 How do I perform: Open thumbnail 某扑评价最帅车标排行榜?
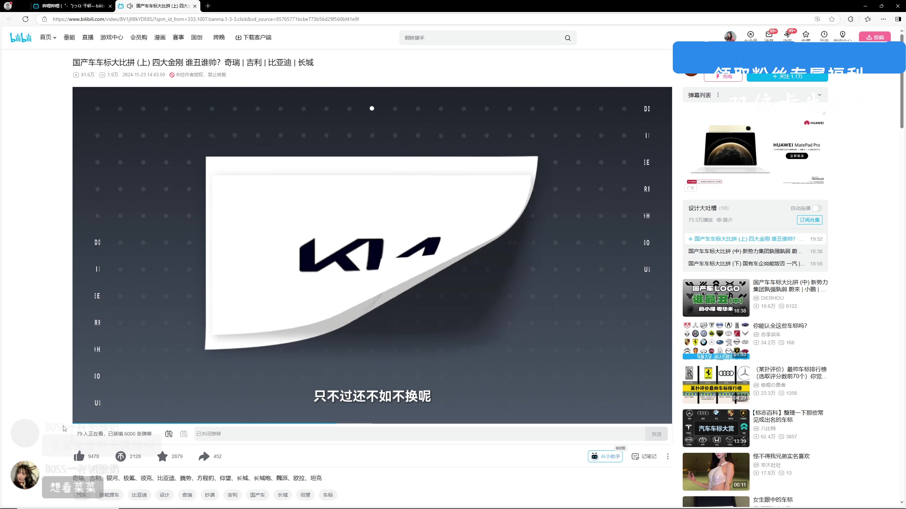[716, 385]
